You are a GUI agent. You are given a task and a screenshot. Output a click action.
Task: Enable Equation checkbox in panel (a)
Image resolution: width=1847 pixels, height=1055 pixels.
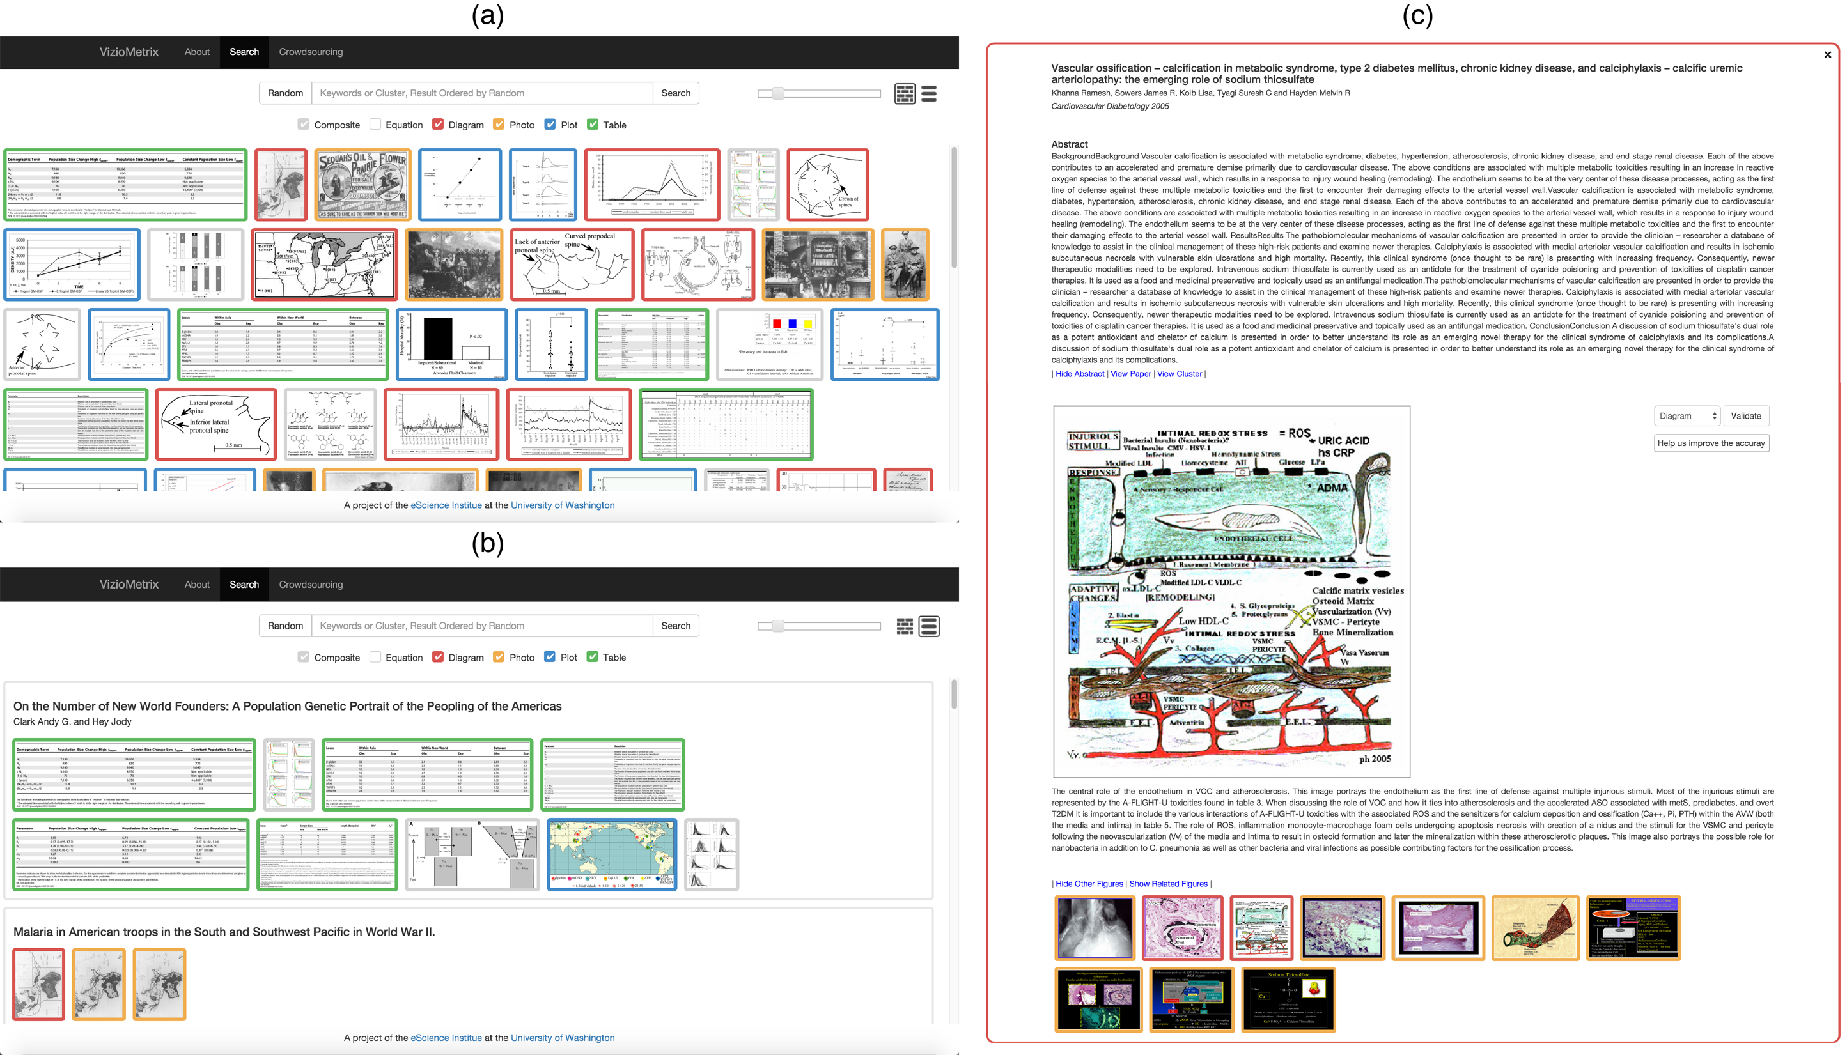coord(375,125)
